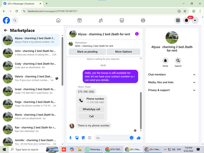Open the Mario conversation in list
204x153 pixels.
[x=31, y=117]
